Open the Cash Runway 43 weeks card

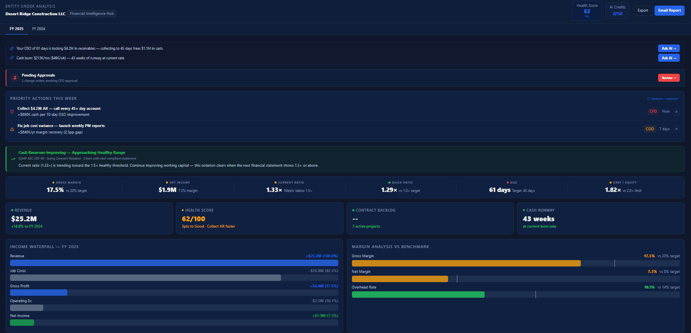[601, 218]
